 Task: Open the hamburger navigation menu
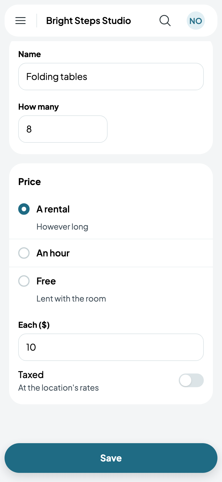20,21
